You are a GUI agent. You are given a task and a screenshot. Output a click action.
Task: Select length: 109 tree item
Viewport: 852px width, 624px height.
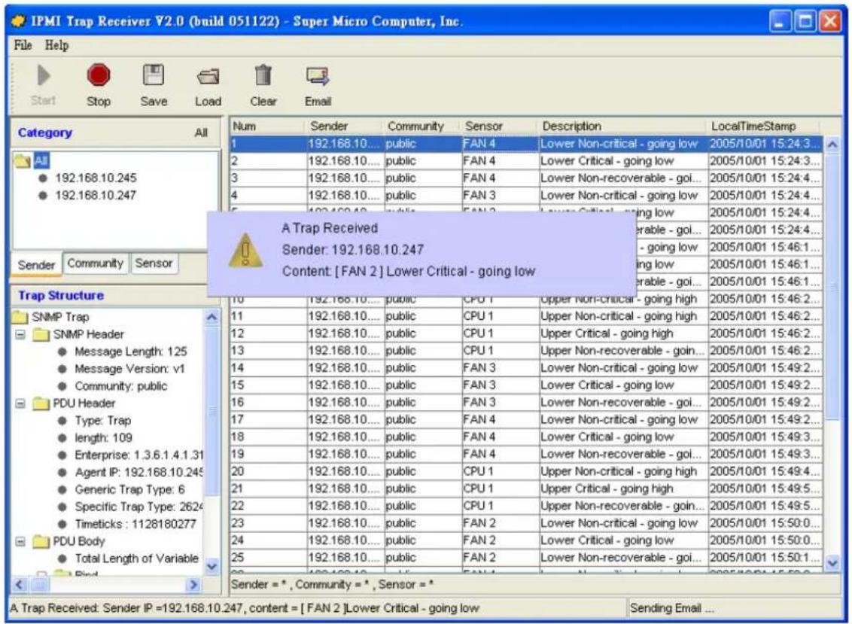tap(103, 437)
